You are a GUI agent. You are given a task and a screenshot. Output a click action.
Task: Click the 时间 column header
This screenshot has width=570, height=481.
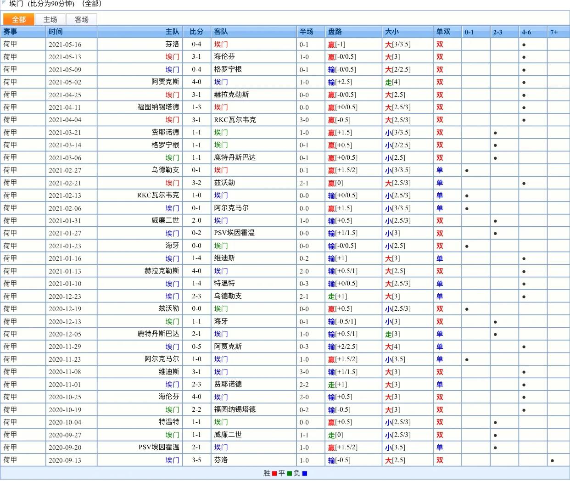click(x=56, y=32)
